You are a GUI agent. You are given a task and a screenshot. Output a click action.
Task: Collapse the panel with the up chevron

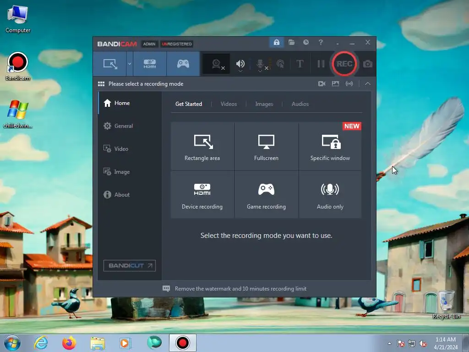(368, 84)
